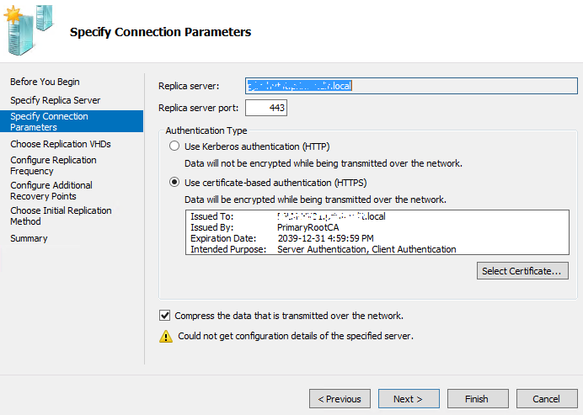
Task: Open Configure Additional Recovery Points step
Action: [x=51, y=190]
